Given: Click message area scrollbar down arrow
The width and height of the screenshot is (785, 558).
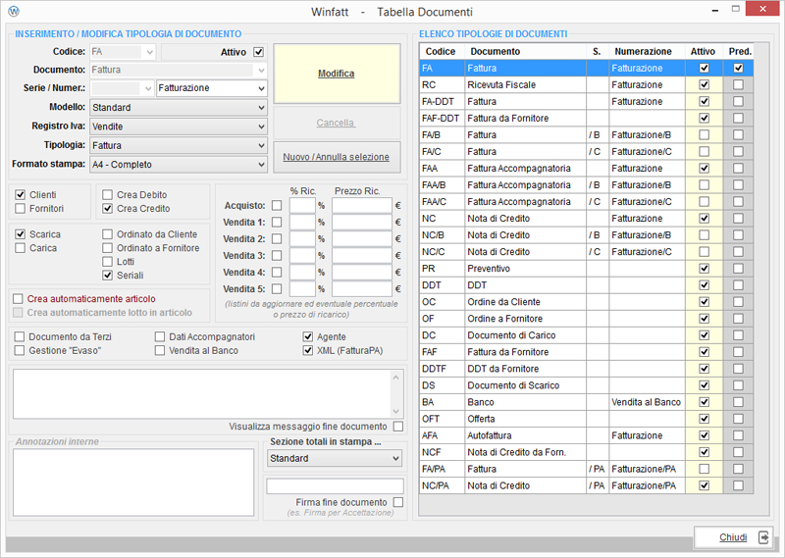Looking at the screenshot, I should pos(396,411).
